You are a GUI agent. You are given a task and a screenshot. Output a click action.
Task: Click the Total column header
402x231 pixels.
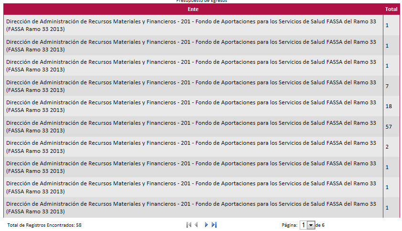391,9
